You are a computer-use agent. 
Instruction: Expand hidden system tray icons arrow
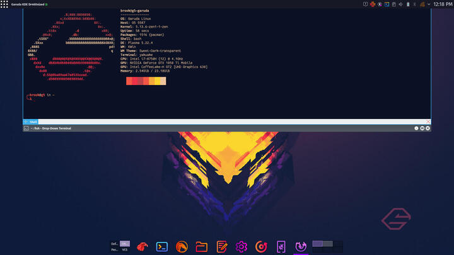point(429,4)
